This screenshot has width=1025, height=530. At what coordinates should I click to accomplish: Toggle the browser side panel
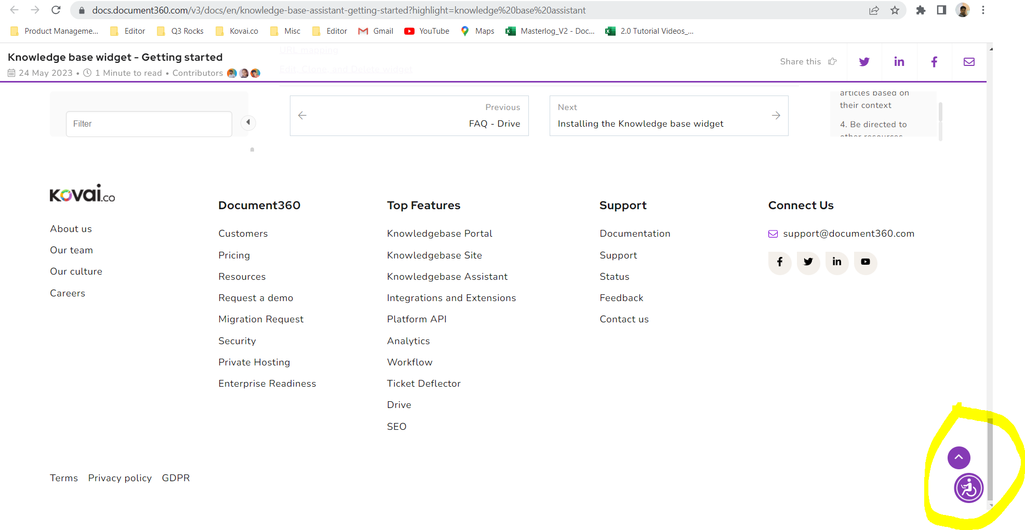[941, 10]
